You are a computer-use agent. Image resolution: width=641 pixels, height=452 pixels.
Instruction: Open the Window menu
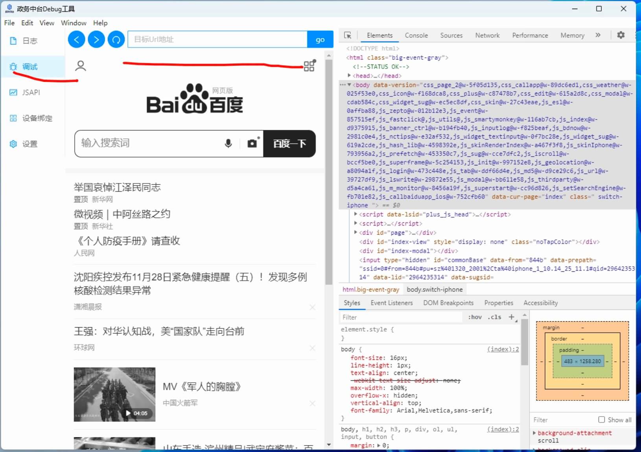[74, 23]
